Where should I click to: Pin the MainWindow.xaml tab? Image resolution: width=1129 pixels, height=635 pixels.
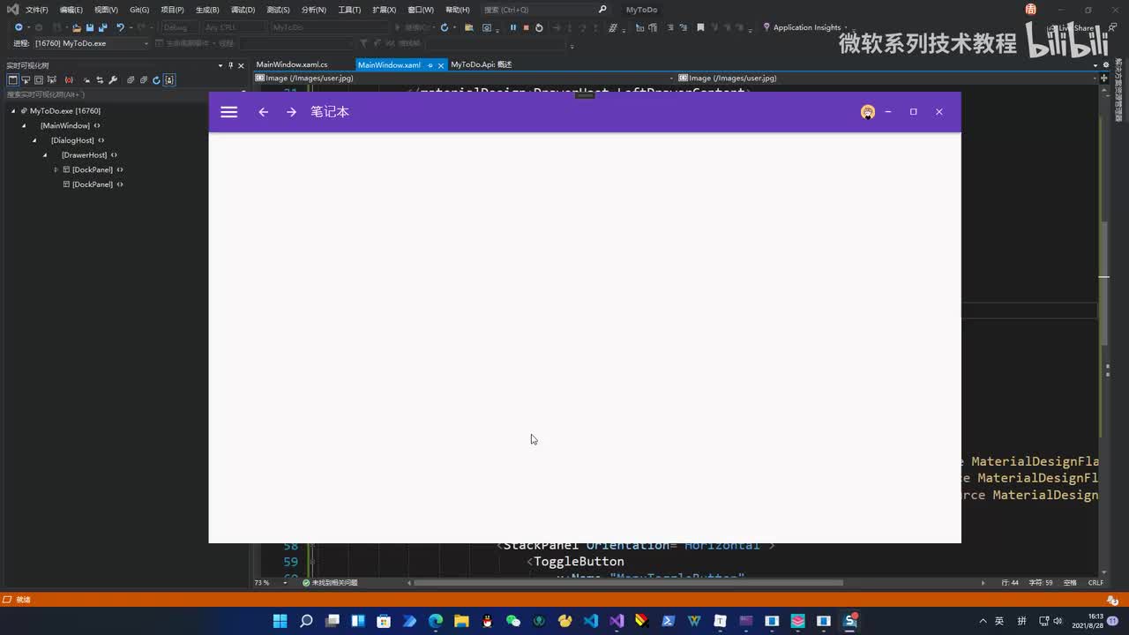pyautogui.click(x=430, y=65)
